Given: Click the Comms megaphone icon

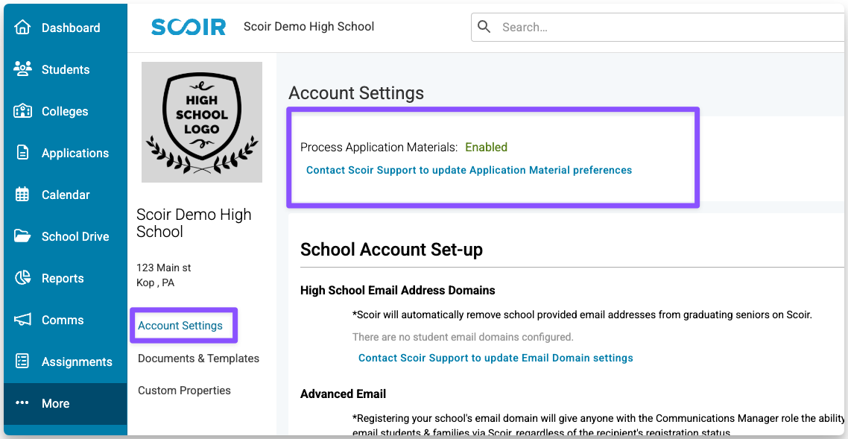Looking at the screenshot, I should (x=22, y=320).
